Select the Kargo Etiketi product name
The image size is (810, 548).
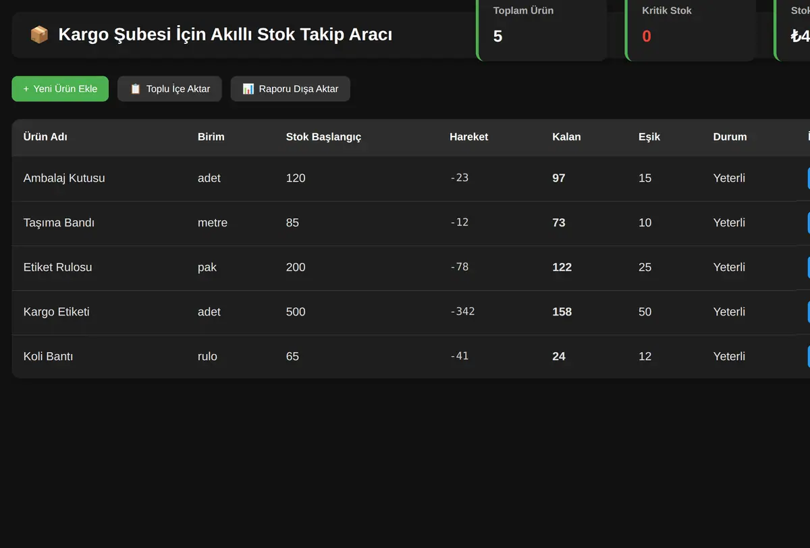(57, 312)
